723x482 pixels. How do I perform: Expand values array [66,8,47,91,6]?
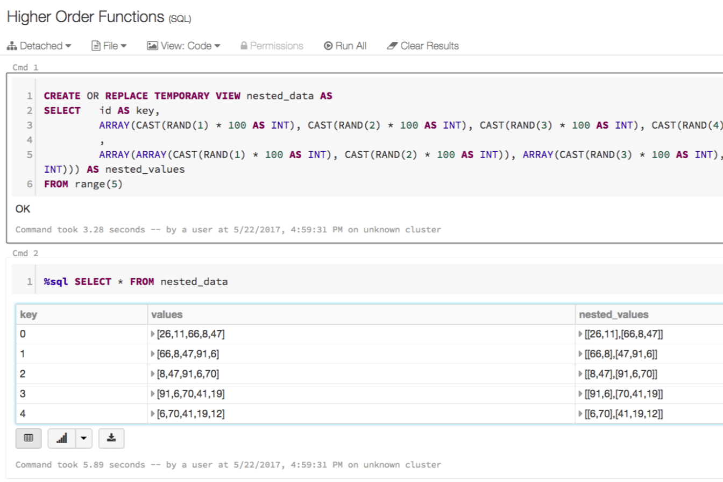coord(153,355)
